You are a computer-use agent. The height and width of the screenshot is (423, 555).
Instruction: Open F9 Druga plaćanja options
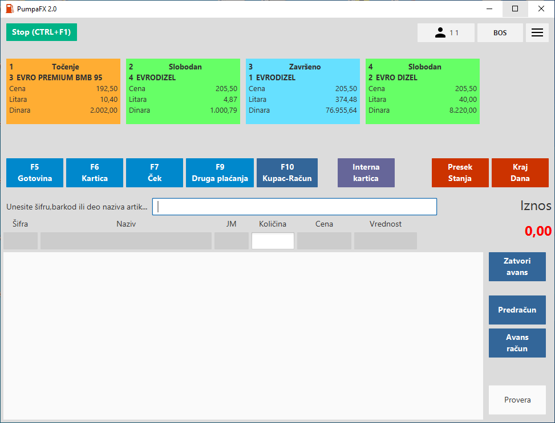(x=220, y=173)
